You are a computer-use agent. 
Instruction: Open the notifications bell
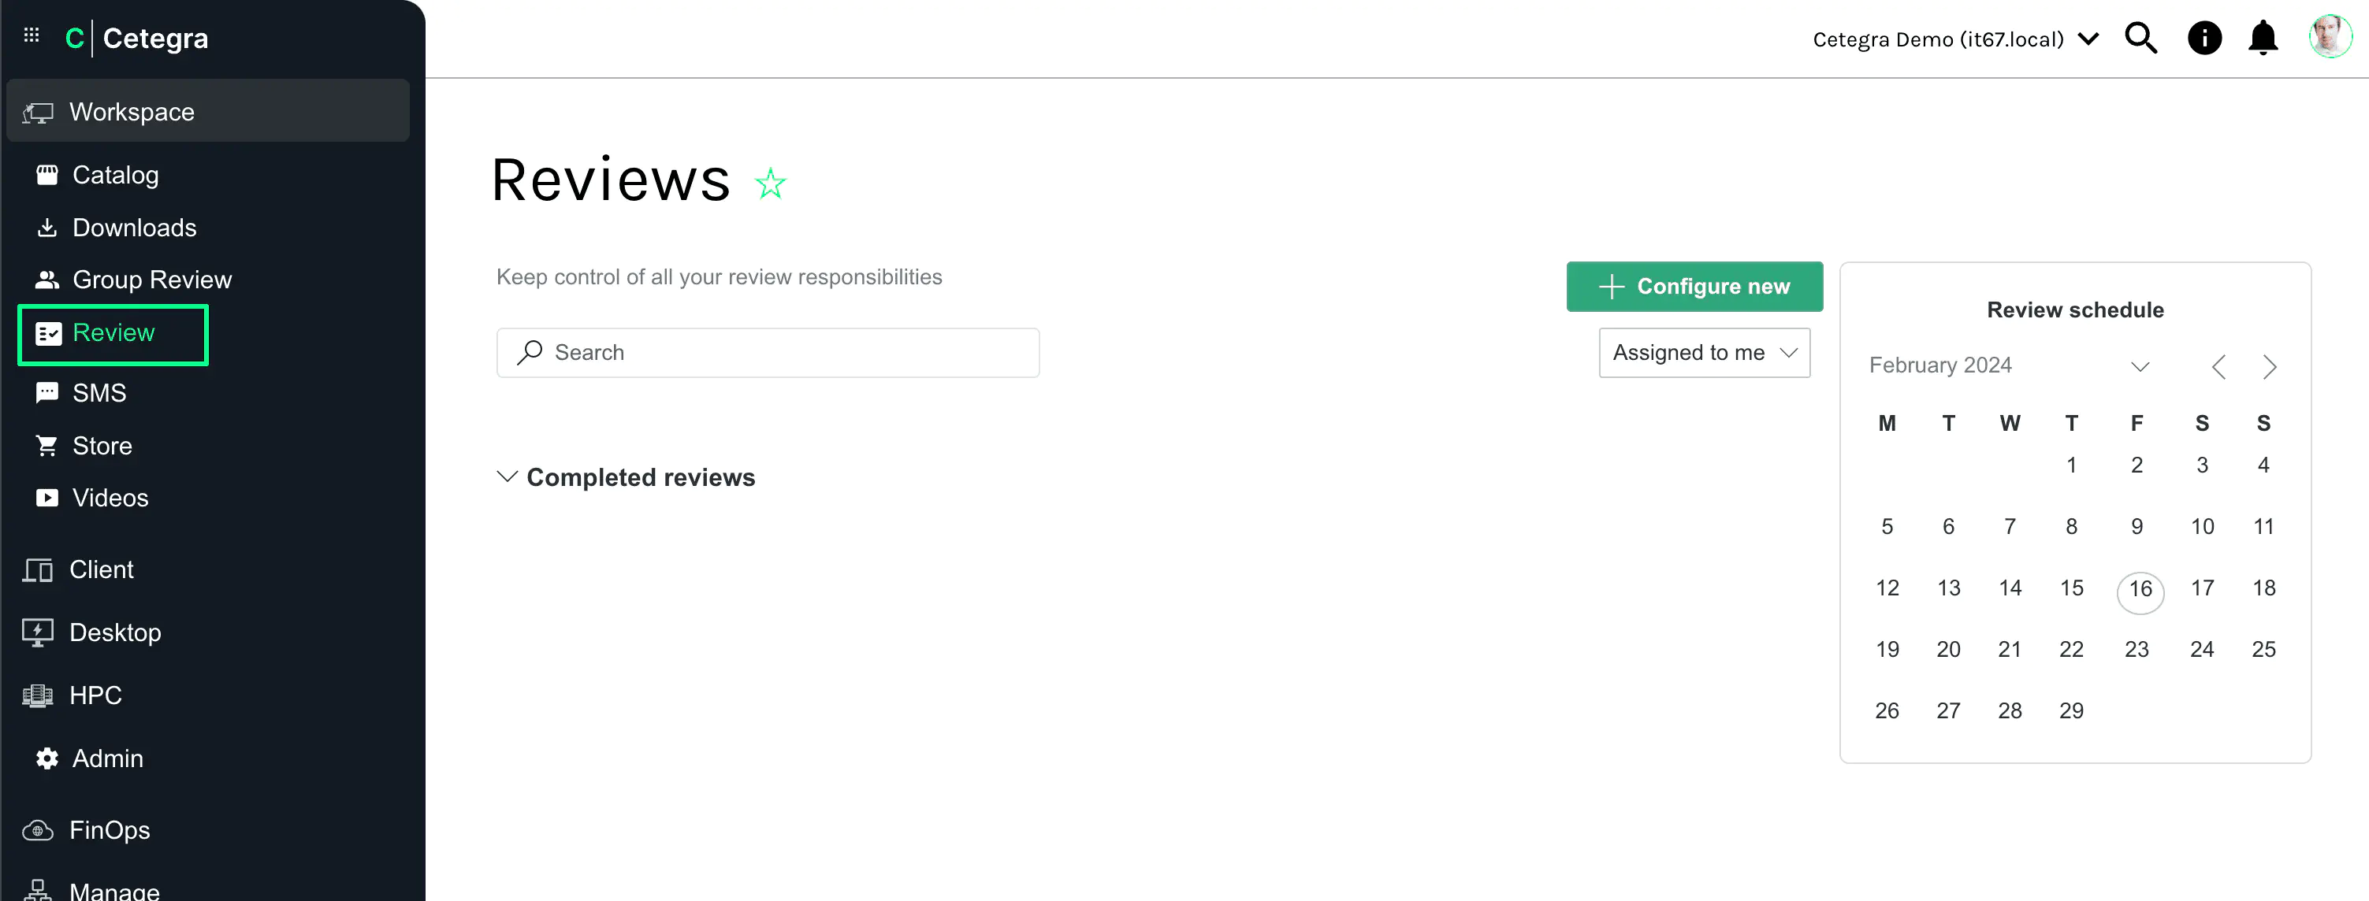[2263, 38]
